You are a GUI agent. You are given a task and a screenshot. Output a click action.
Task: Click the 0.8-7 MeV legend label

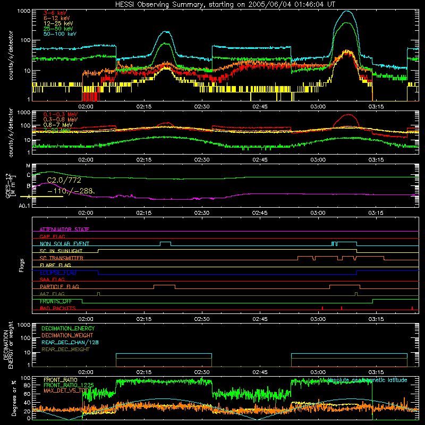(58, 125)
